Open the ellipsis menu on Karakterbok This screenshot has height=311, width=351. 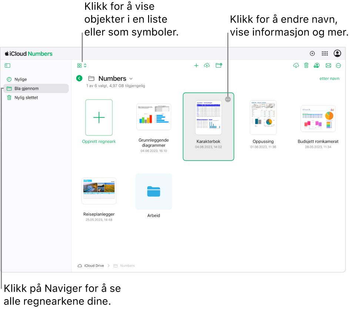click(228, 99)
